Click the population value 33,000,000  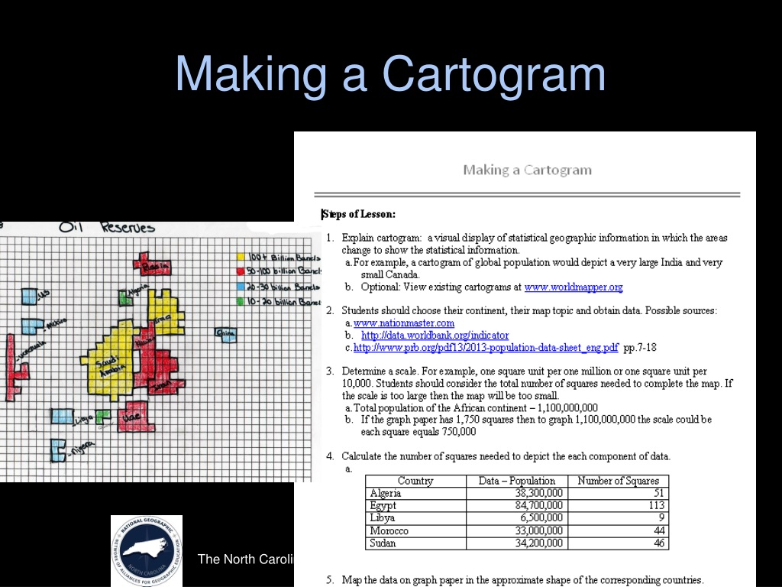pyautogui.click(x=538, y=530)
